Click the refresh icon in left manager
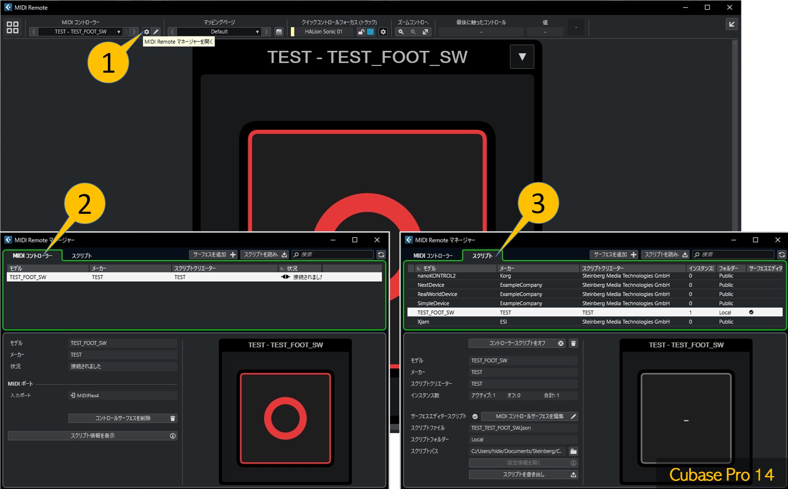 (381, 255)
